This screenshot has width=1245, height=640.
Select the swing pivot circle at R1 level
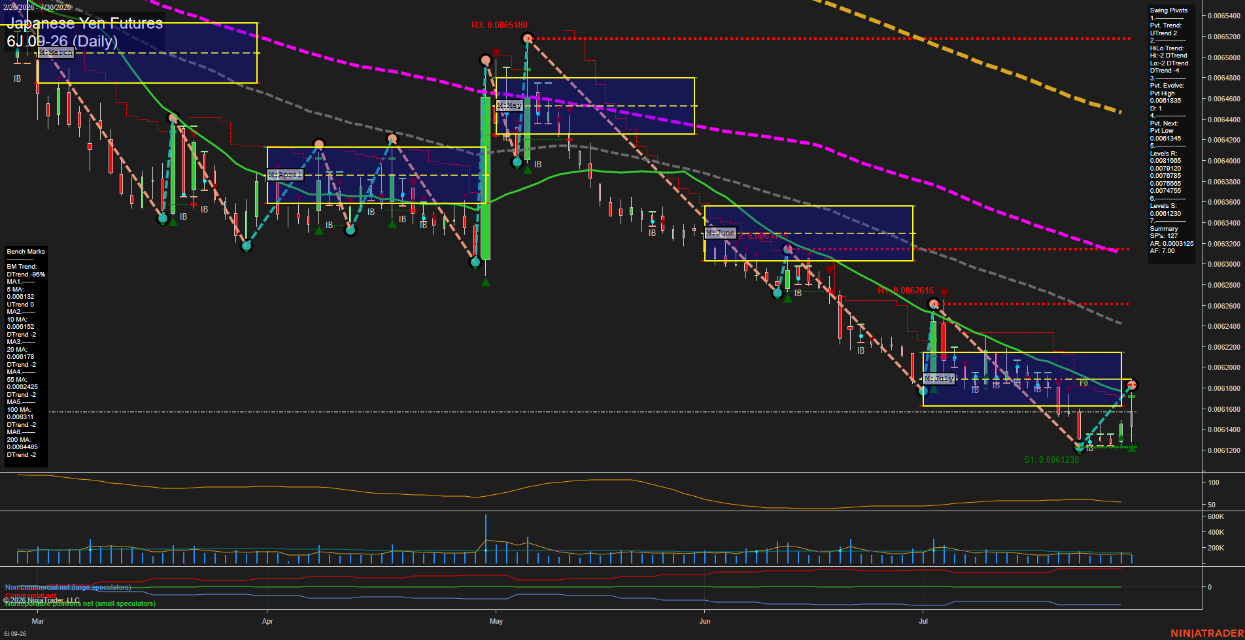[934, 303]
